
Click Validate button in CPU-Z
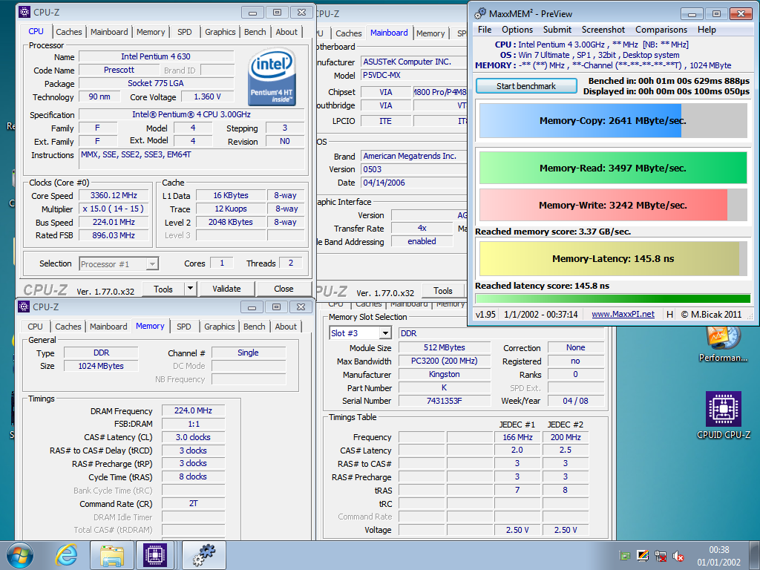click(x=226, y=289)
